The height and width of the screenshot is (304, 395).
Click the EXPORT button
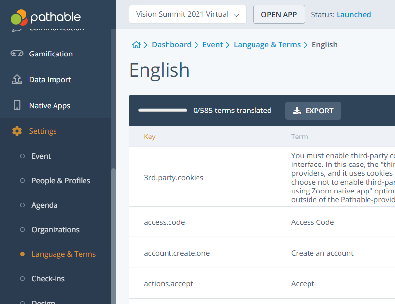[x=313, y=111]
